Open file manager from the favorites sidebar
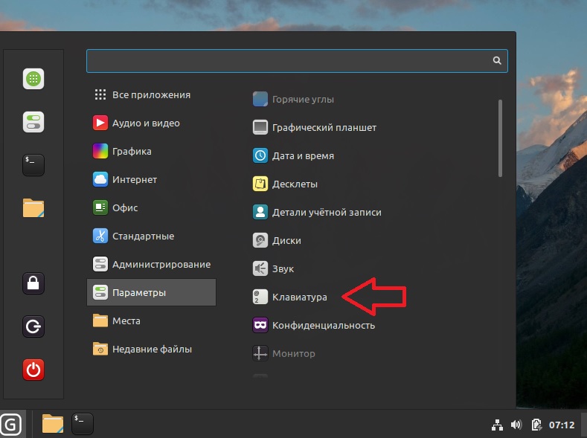The image size is (587, 438). pos(33,208)
